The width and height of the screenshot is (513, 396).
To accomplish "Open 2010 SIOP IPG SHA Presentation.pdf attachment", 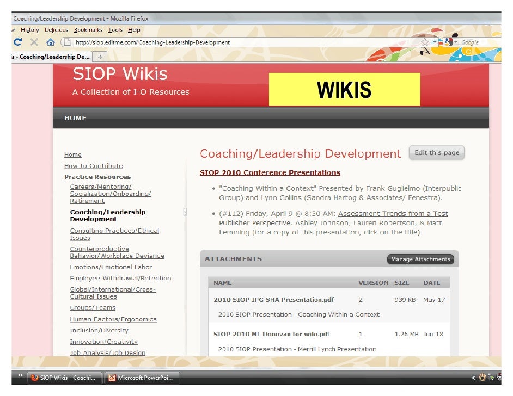I will click(x=273, y=300).
